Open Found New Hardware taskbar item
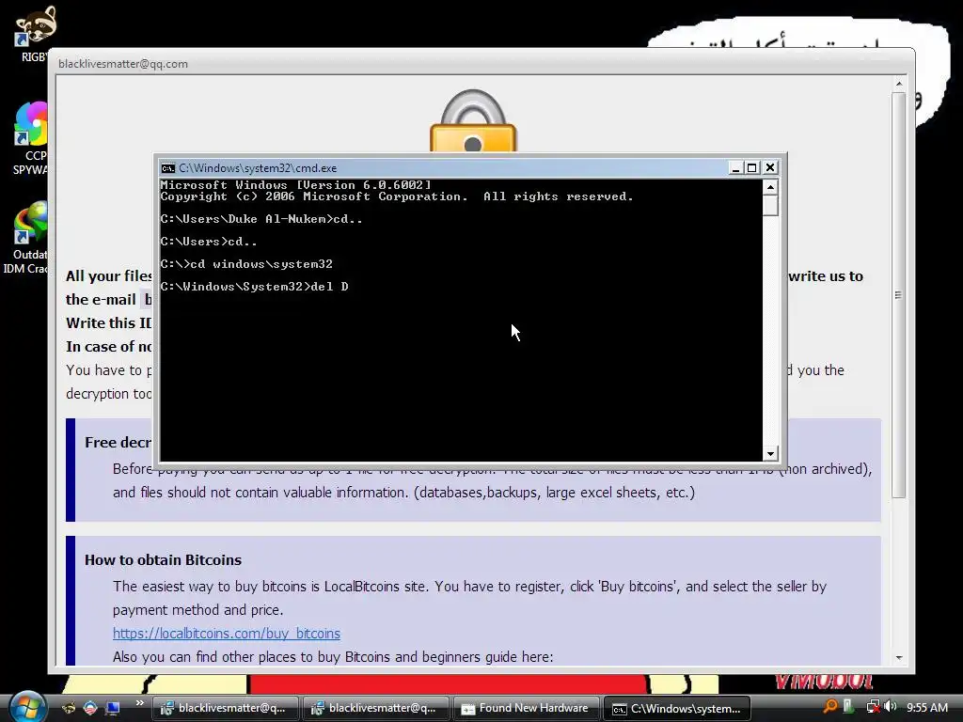This screenshot has height=722, width=963. [526, 709]
